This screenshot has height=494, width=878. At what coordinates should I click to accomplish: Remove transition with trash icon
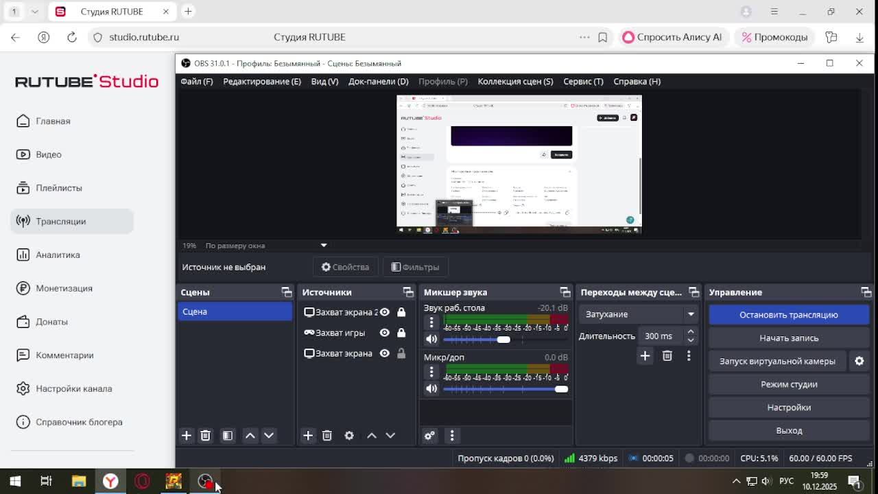(667, 355)
